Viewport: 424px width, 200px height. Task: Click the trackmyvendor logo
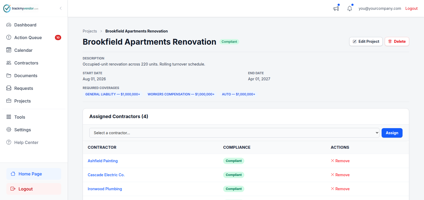point(21,8)
